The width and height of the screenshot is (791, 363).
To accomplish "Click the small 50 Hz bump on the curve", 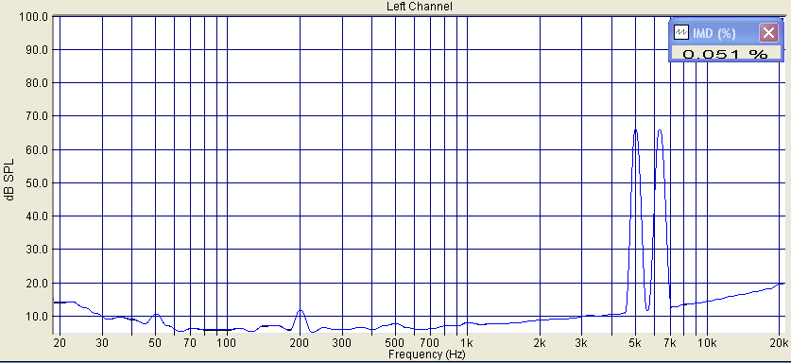I will point(156,314).
